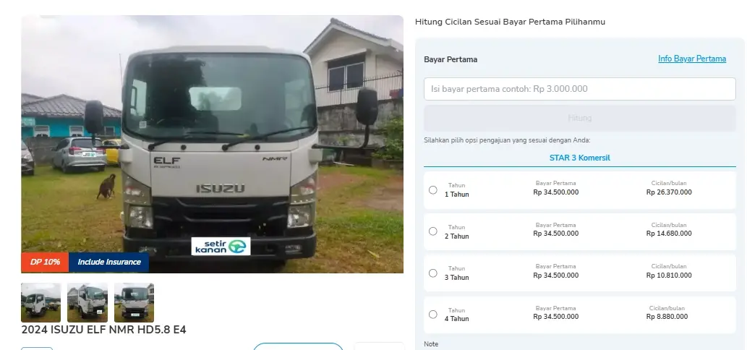Open the Info Bayar Pertama link
Image resolution: width=747 pixels, height=350 pixels.
click(x=691, y=59)
